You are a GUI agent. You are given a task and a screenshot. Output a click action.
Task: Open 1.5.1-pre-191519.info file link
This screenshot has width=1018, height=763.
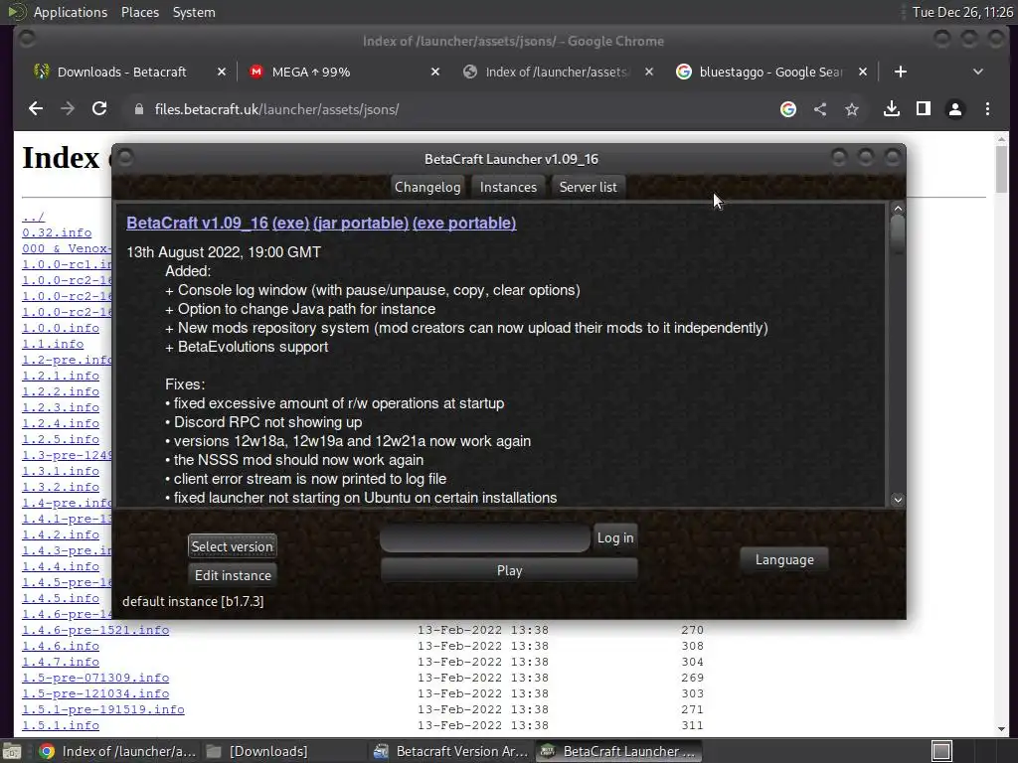[x=103, y=709]
